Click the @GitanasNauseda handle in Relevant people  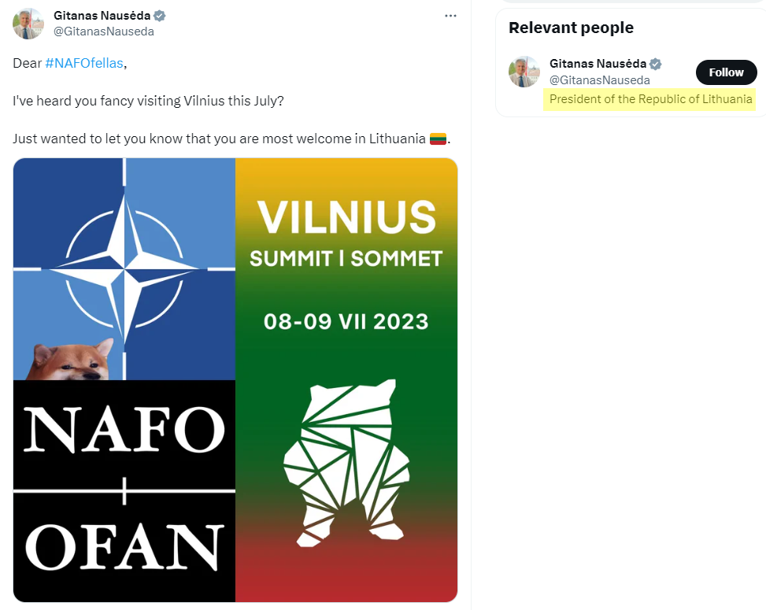tap(600, 80)
